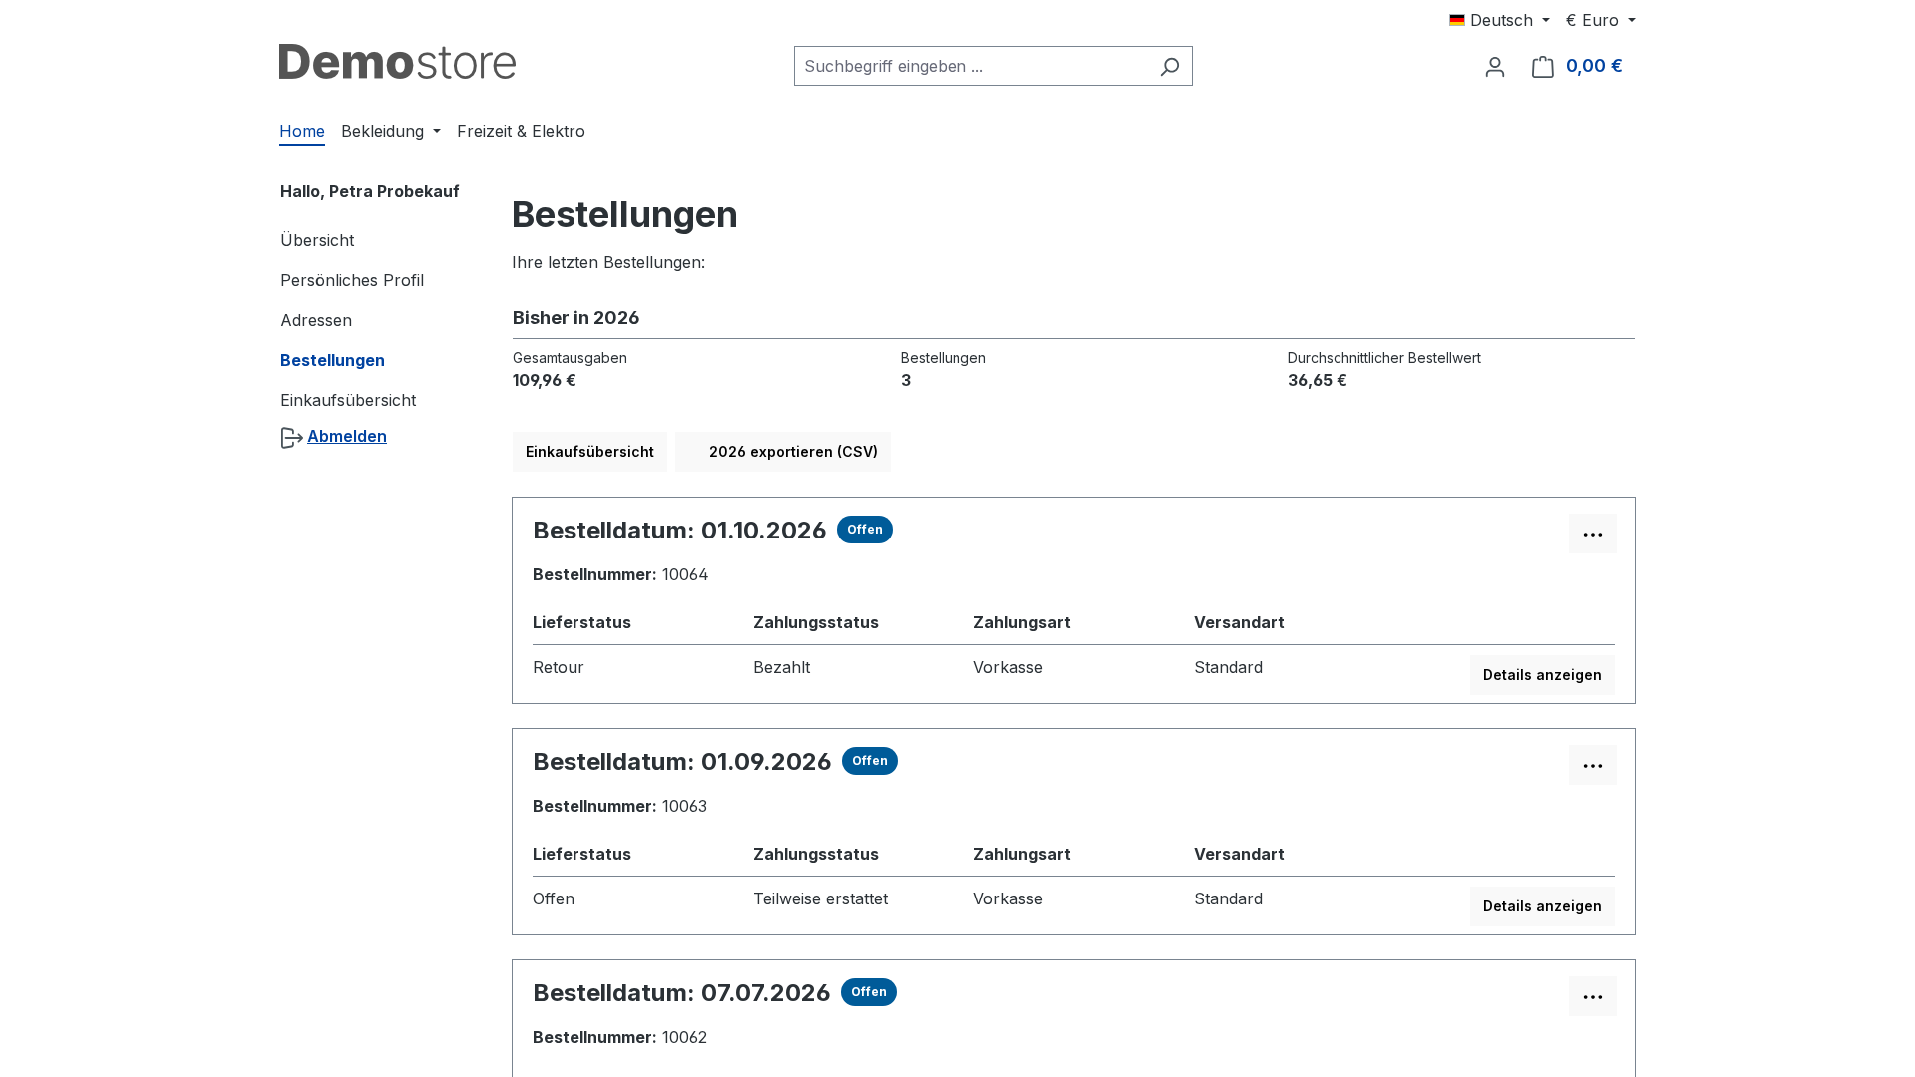
Task: Open the Freizeit & Elektro category
Action: coord(521,131)
